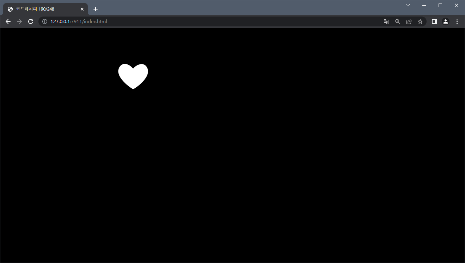Click the globe favicon on the tab
Viewport: 465px width, 263px height.
(10, 9)
